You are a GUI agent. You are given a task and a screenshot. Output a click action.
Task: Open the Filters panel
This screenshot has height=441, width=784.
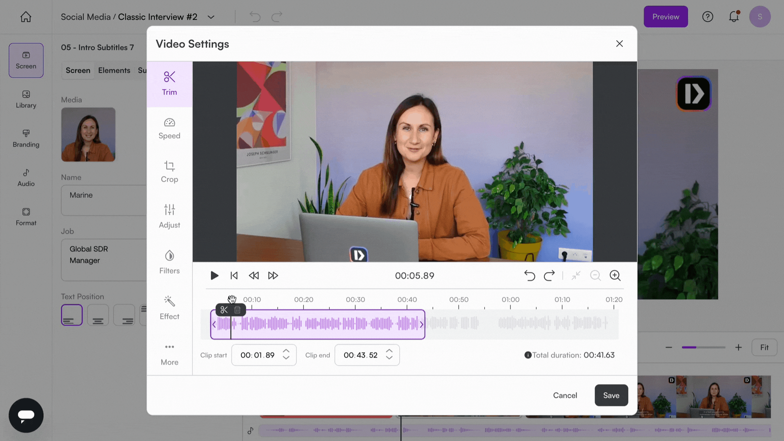click(x=169, y=262)
